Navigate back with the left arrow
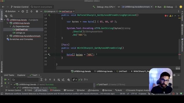This screenshot has height=103, width=184. [x=3, y=7]
